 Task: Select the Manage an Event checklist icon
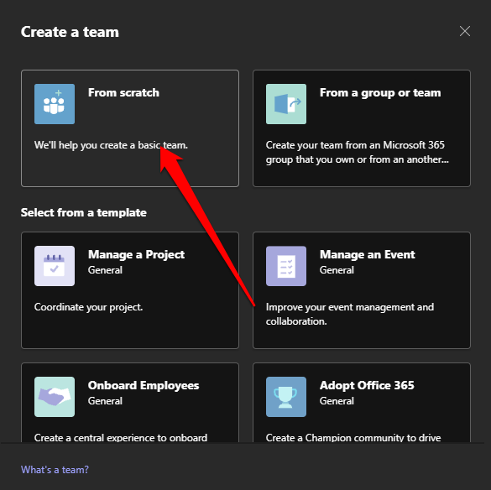(x=286, y=266)
